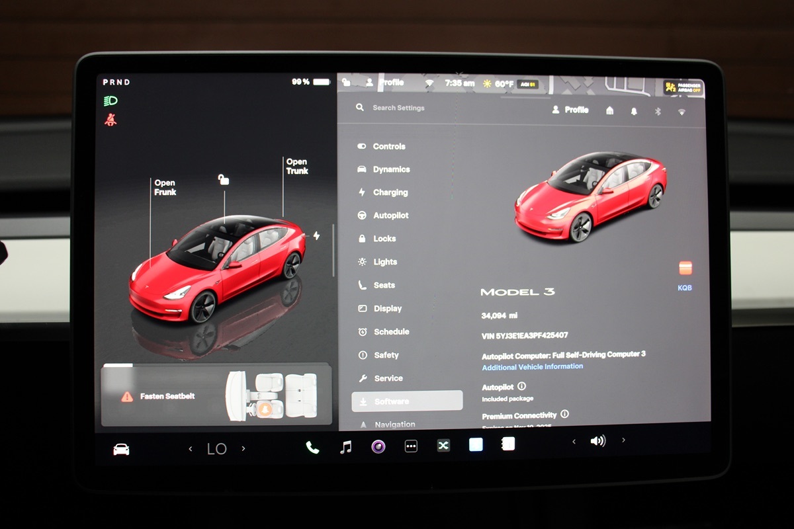The image size is (794, 529).
Task: Open the Additional Vehicle Information link
Action: coord(532,366)
